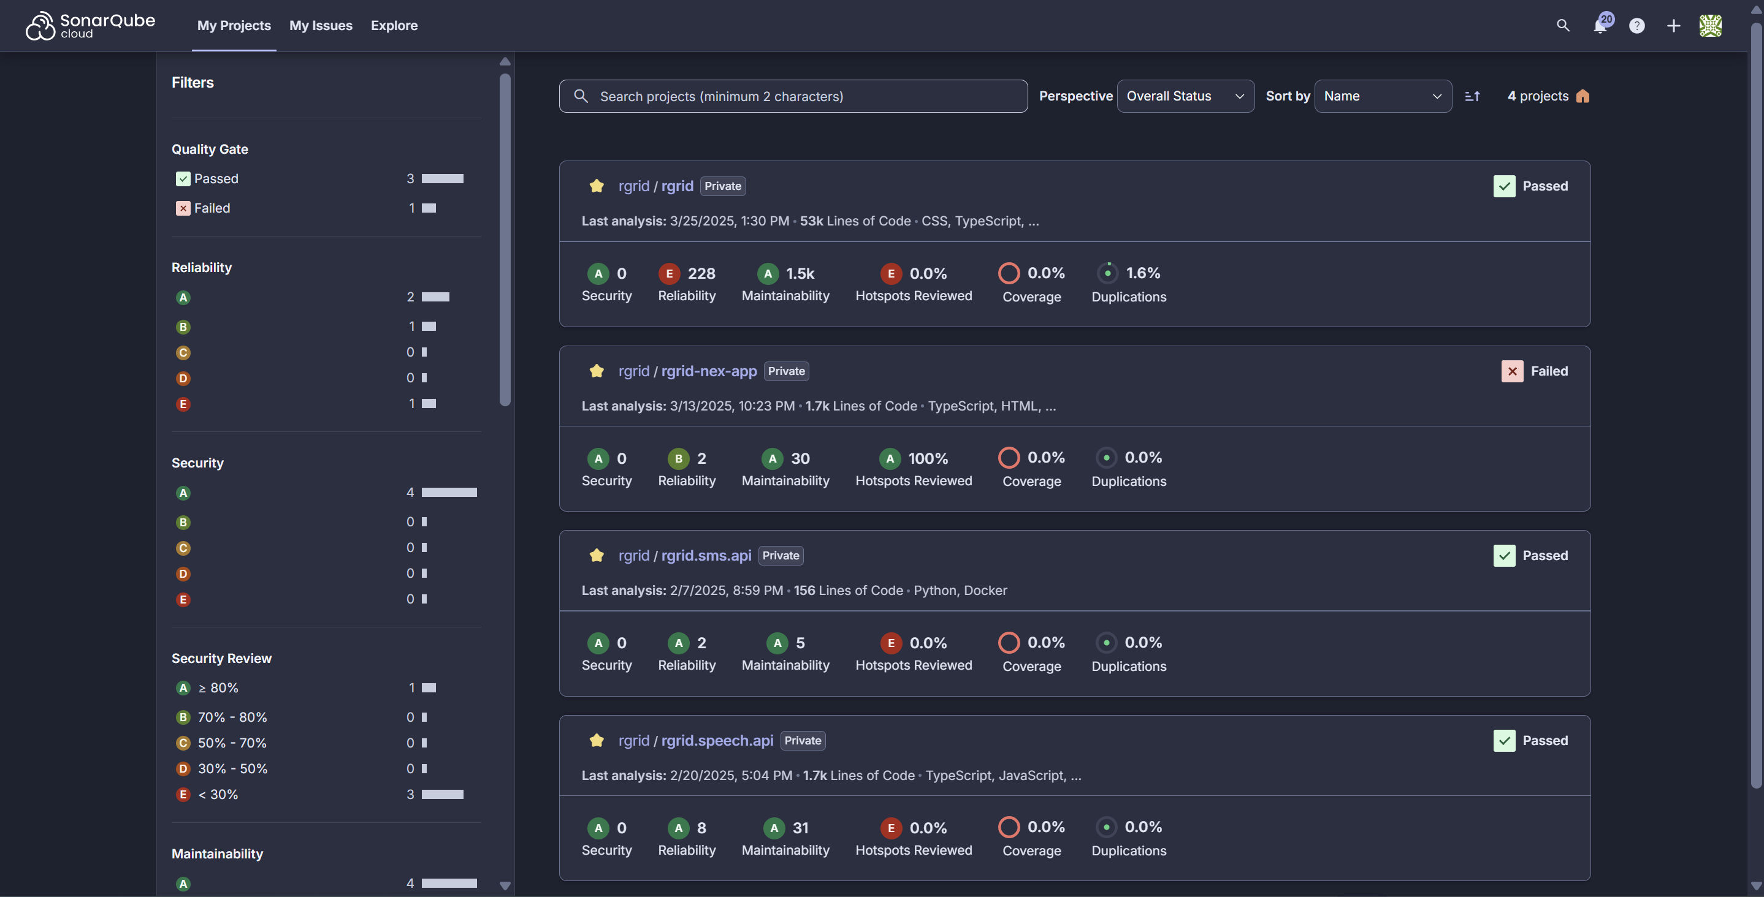Click filters panel scroll-up arrow
This screenshot has height=897, width=1764.
505,62
